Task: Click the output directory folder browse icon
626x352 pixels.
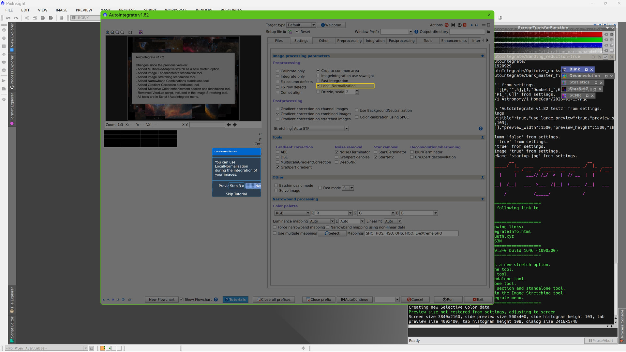Action: (x=488, y=32)
